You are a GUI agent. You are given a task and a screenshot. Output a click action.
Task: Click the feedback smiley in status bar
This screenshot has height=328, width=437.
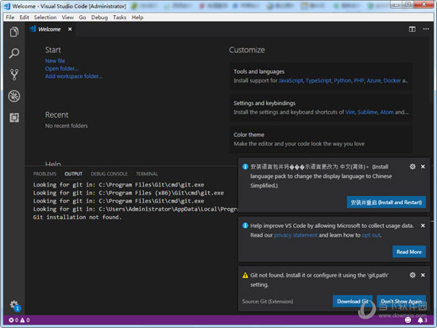click(x=408, y=320)
